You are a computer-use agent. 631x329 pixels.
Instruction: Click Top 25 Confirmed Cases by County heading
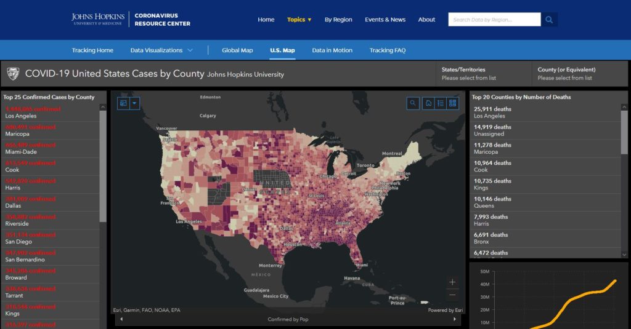(49, 97)
